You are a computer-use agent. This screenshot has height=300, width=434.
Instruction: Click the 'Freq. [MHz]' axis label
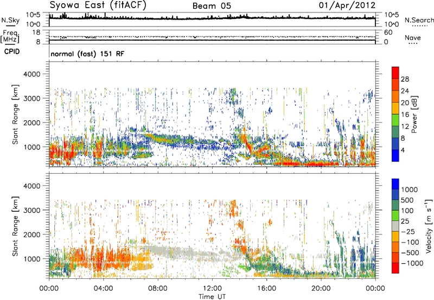click(10, 37)
